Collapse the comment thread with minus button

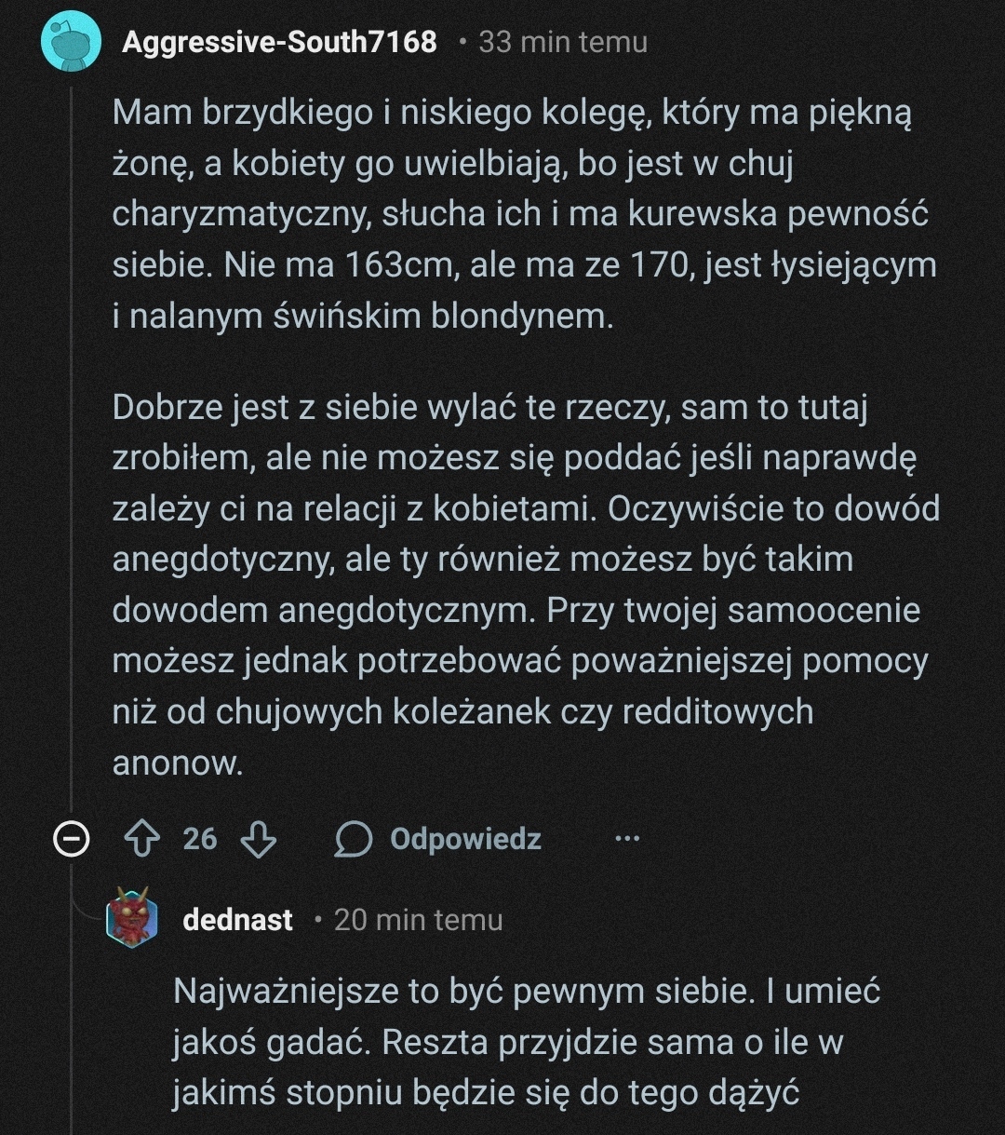coord(72,840)
